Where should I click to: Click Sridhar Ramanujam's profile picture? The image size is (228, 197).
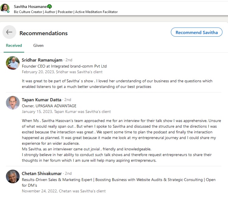(13, 63)
